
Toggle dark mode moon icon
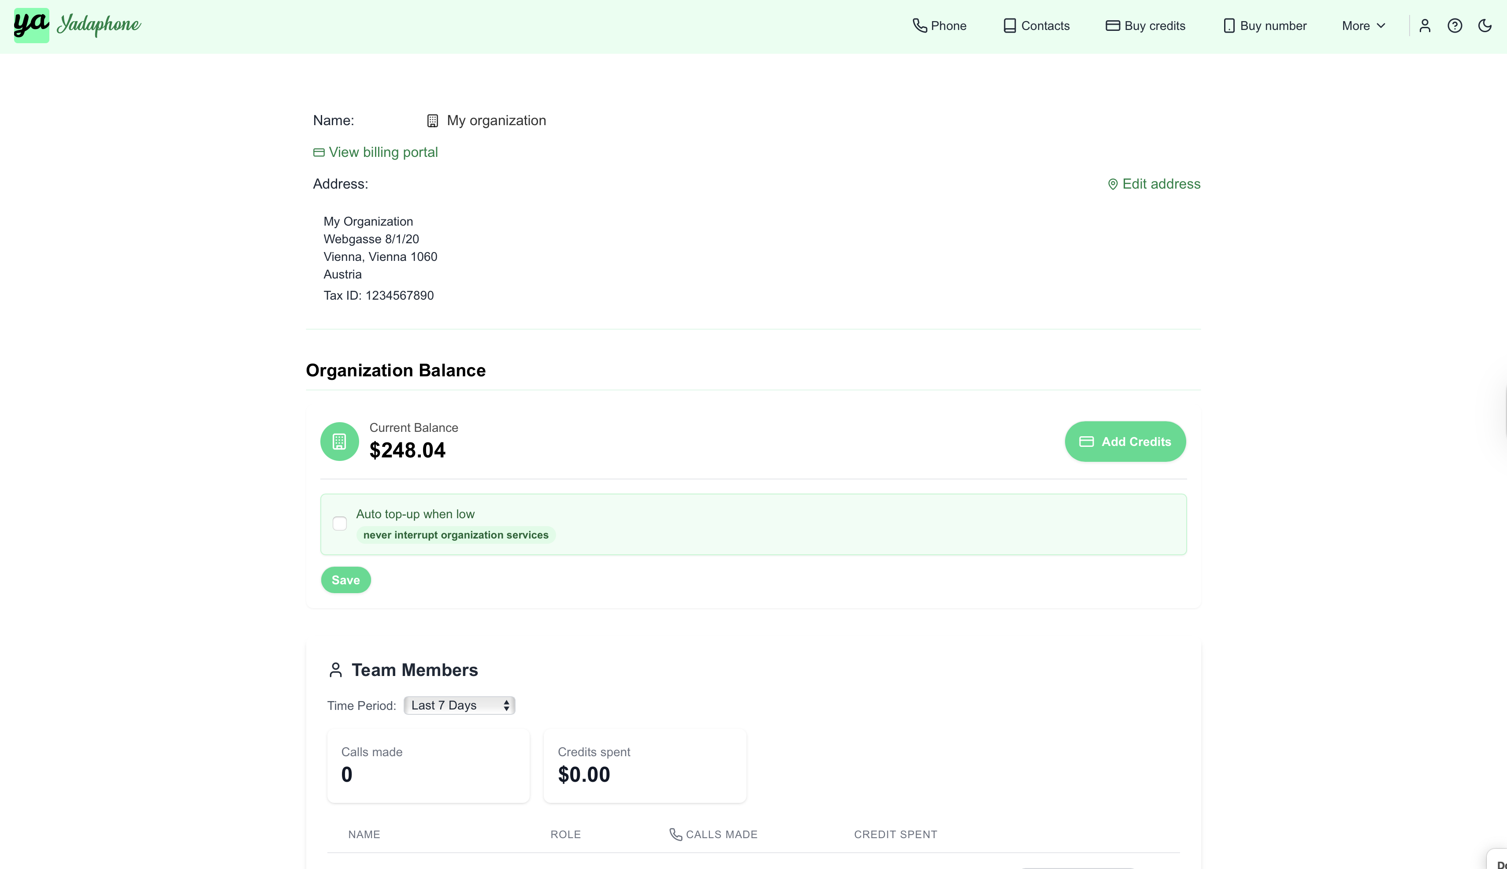tap(1485, 26)
